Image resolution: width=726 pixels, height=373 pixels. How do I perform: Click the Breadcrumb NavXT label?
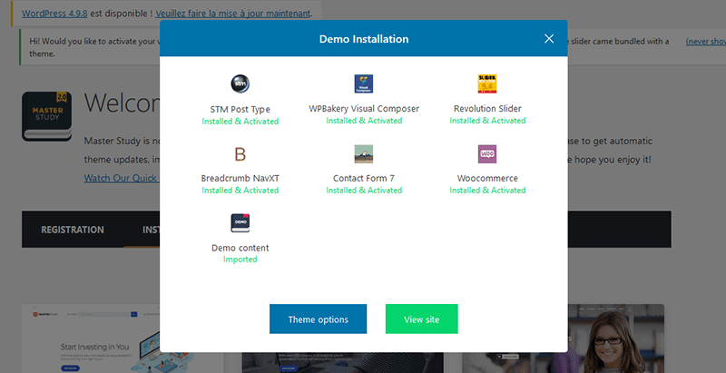click(240, 178)
